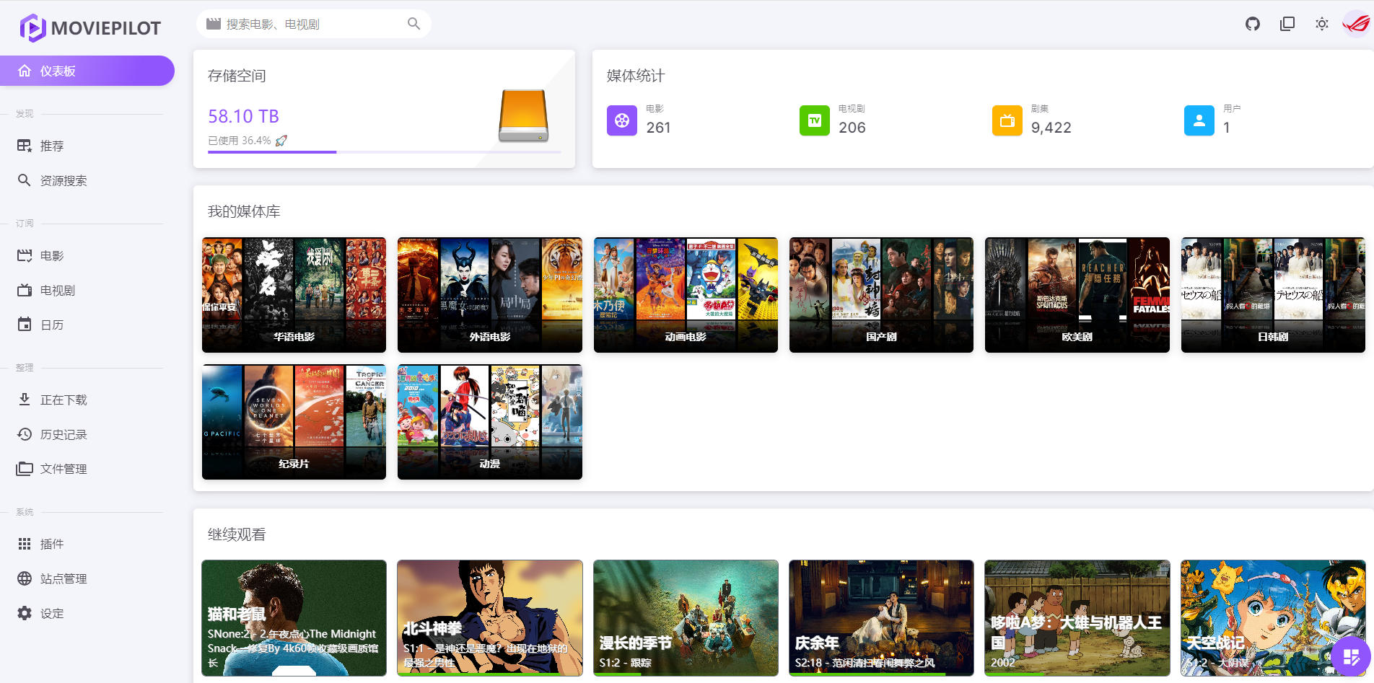Open the 国产剧 media library
This screenshot has width=1374, height=683.
point(881,295)
